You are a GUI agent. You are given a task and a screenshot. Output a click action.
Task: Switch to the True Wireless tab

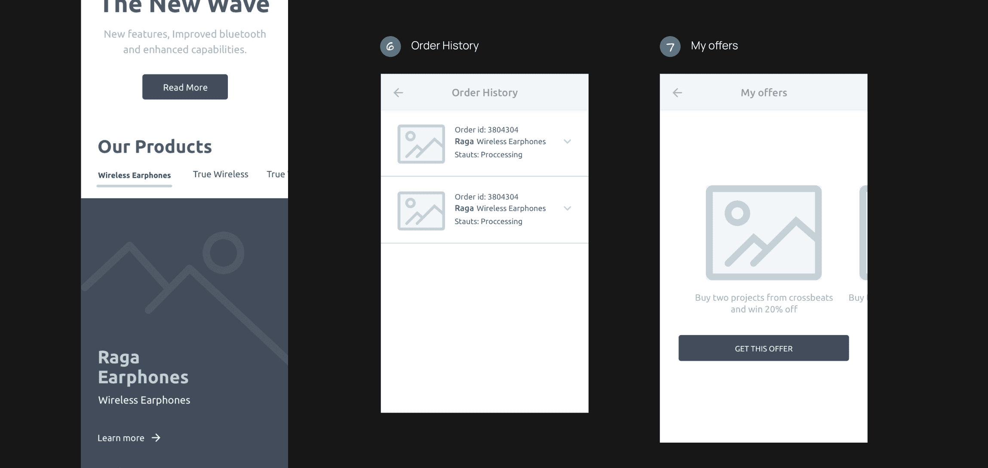(x=220, y=174)
